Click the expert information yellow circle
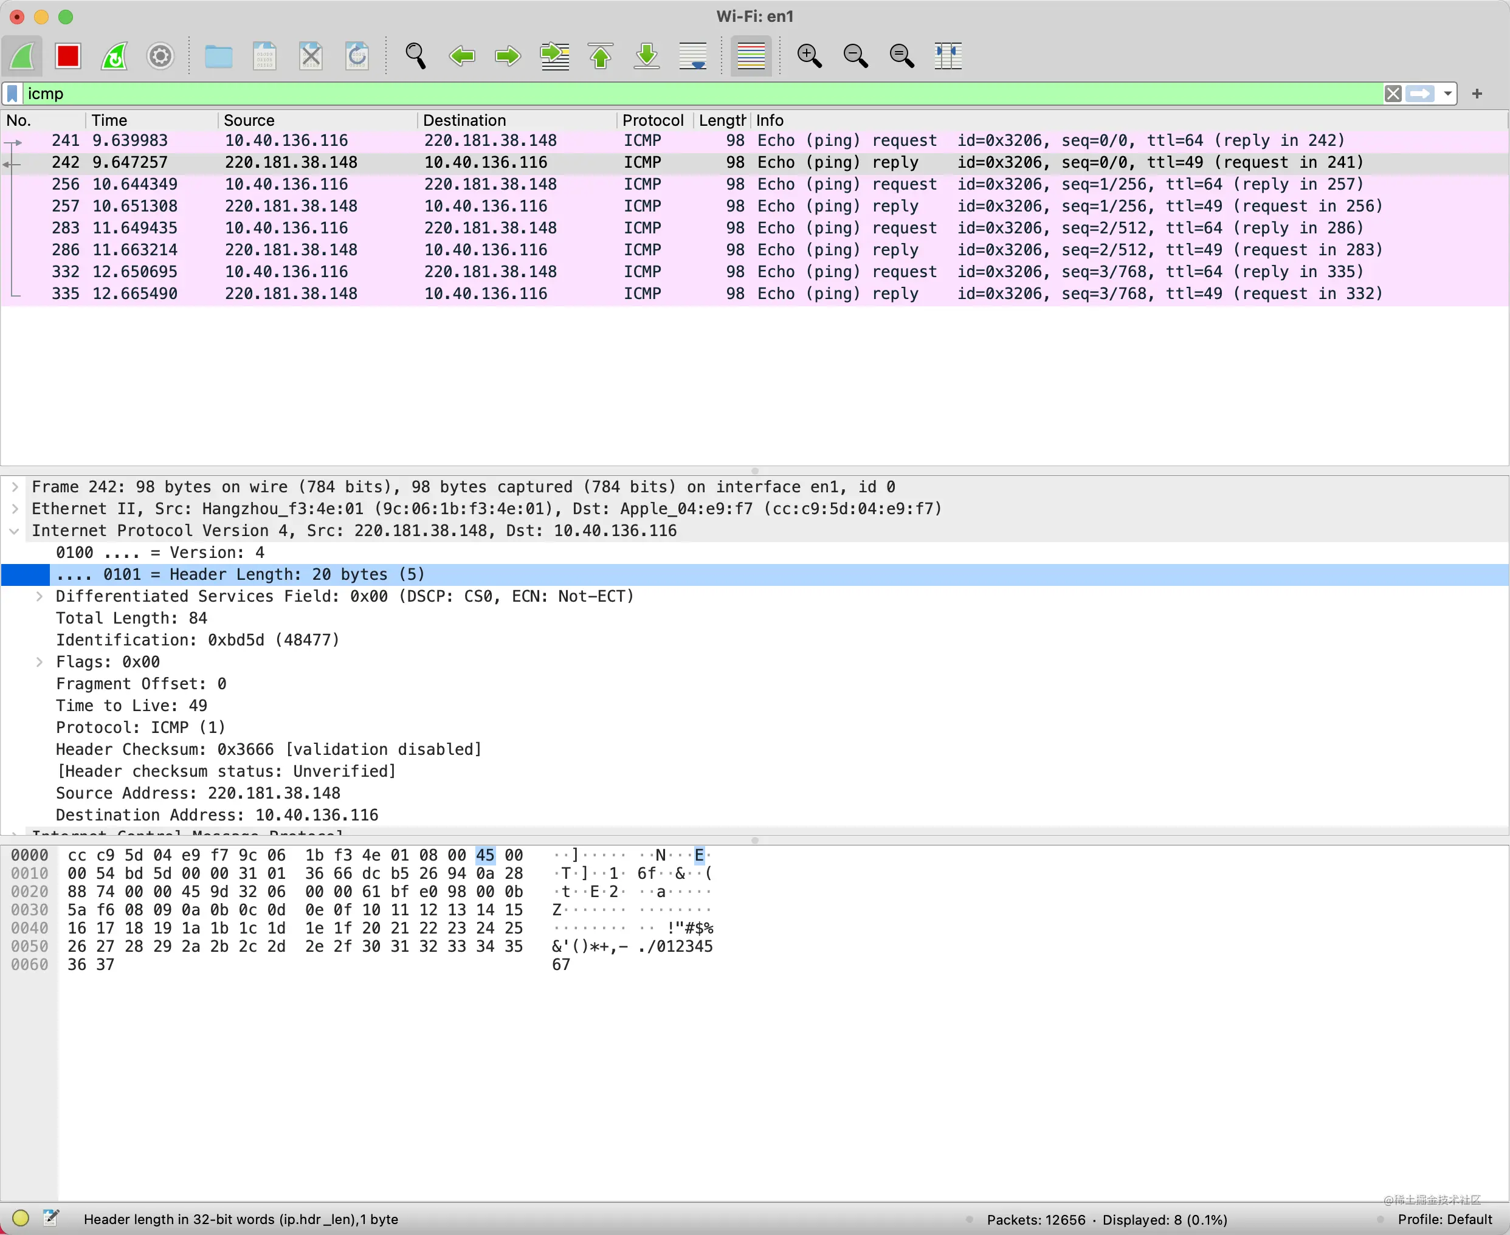The height and width of the screenshot is (1235, 1510). tap(21, 1219)
